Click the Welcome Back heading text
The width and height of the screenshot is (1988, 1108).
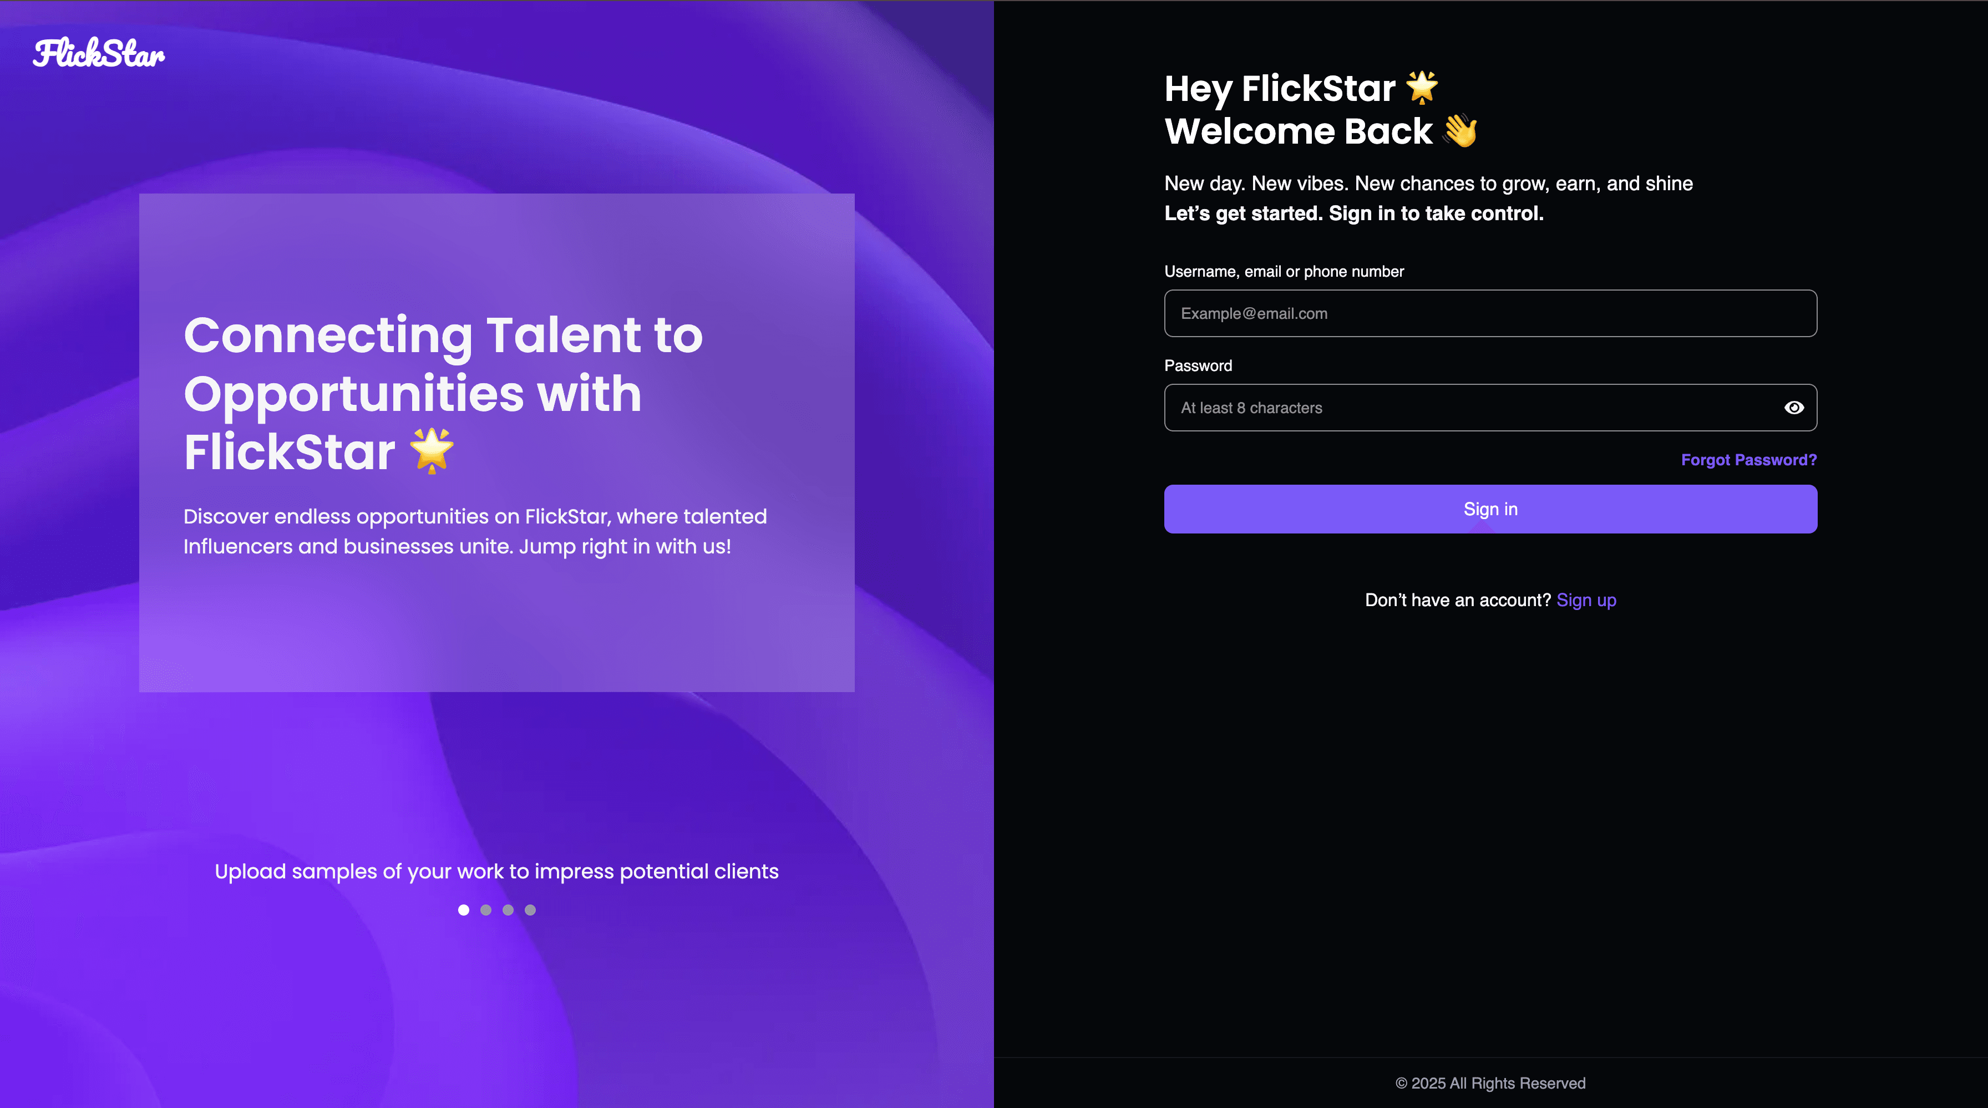(x=1298, y=131)
